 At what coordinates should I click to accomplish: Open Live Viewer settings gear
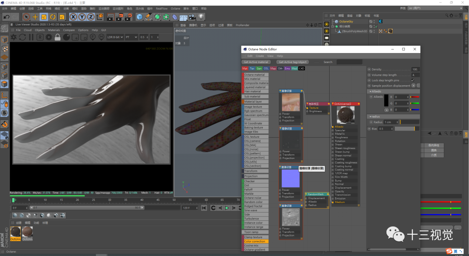pos(49,37)
